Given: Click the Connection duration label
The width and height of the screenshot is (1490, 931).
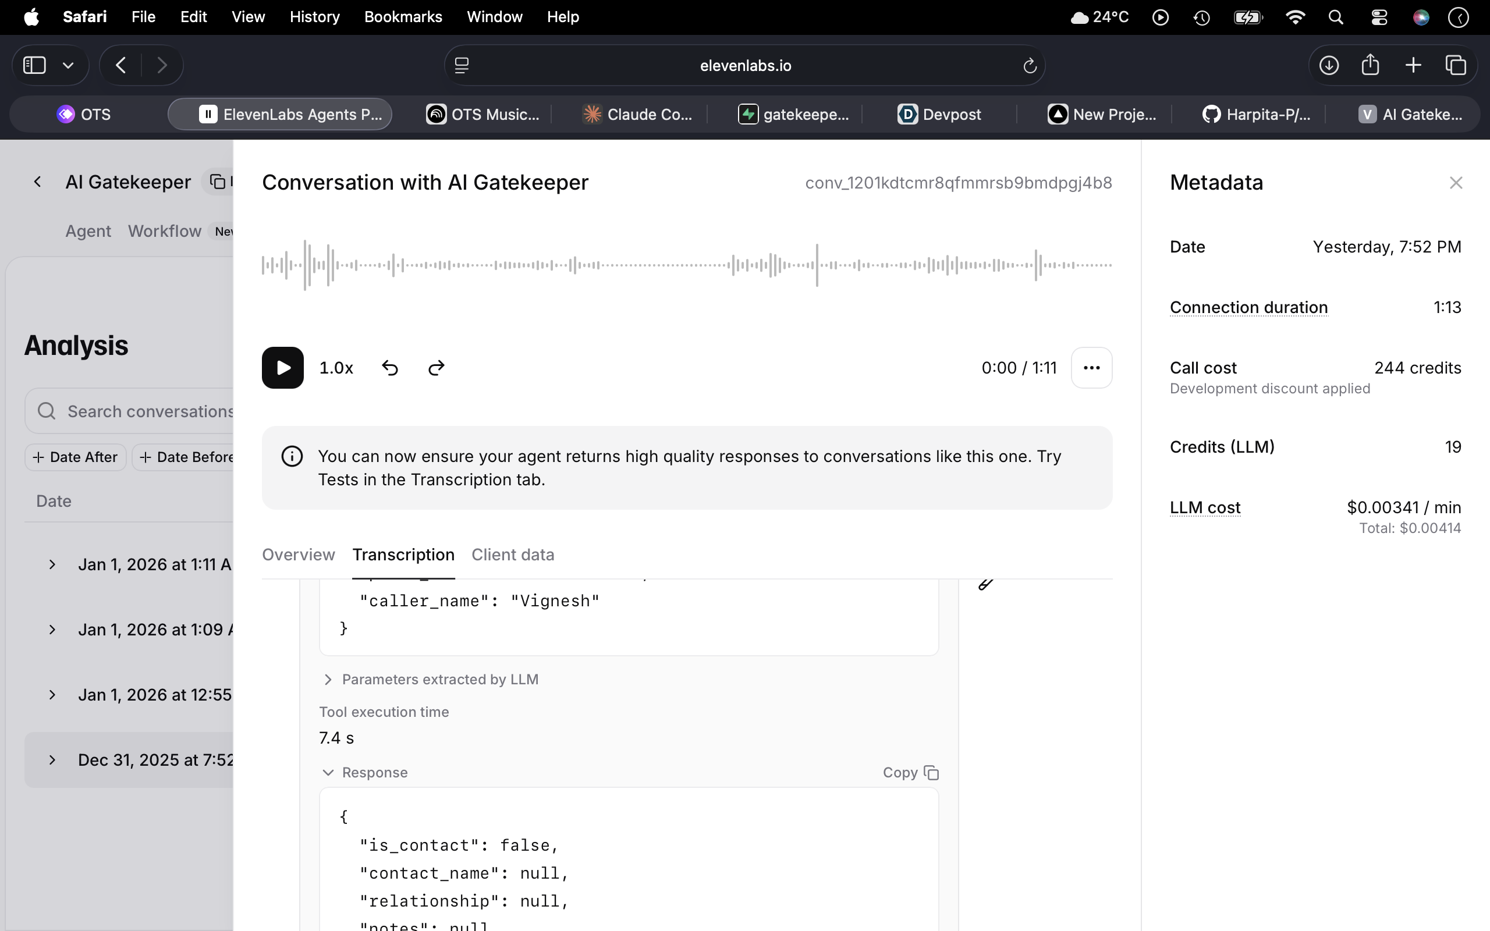Looking at the screenshot, I should point(1248,307).
